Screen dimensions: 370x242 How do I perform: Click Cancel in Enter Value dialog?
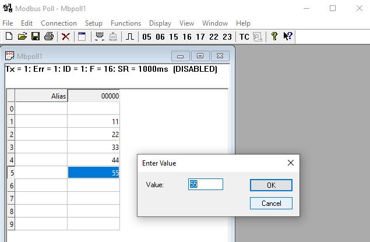coord(271,204)
